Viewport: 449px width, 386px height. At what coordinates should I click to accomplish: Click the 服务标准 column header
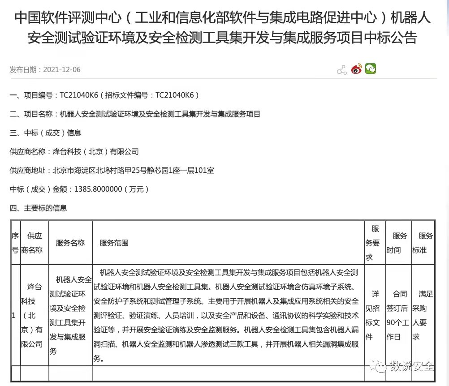tap(423, 243)
